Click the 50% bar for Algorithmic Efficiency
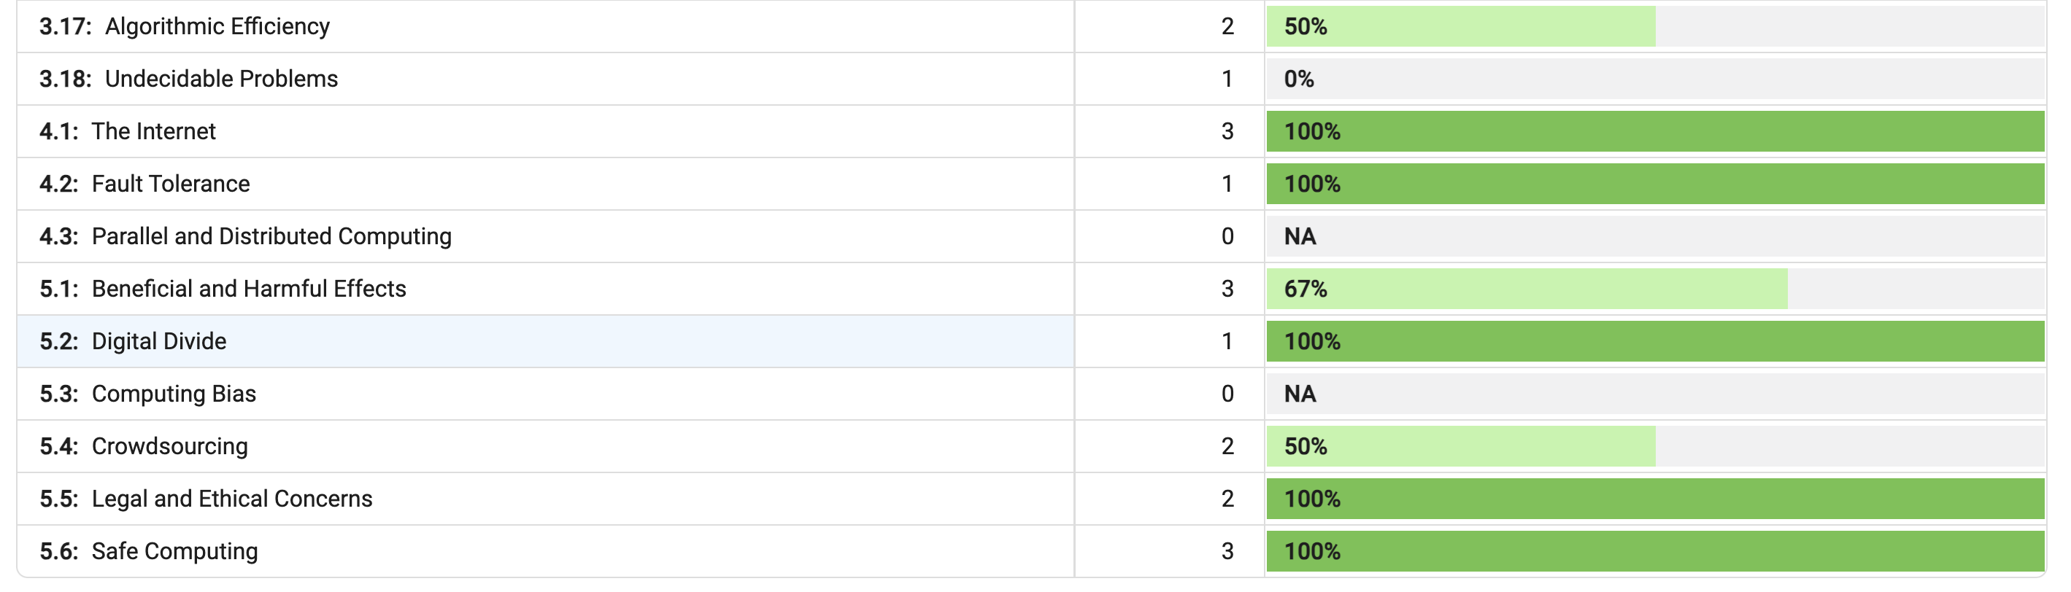Image resolution: width=2071 pixels, height=592 pixels. pyautogui.click(x=1655, y=26)
